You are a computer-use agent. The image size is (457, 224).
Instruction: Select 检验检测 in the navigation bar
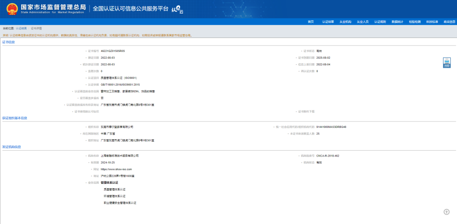tap(415, 22)
